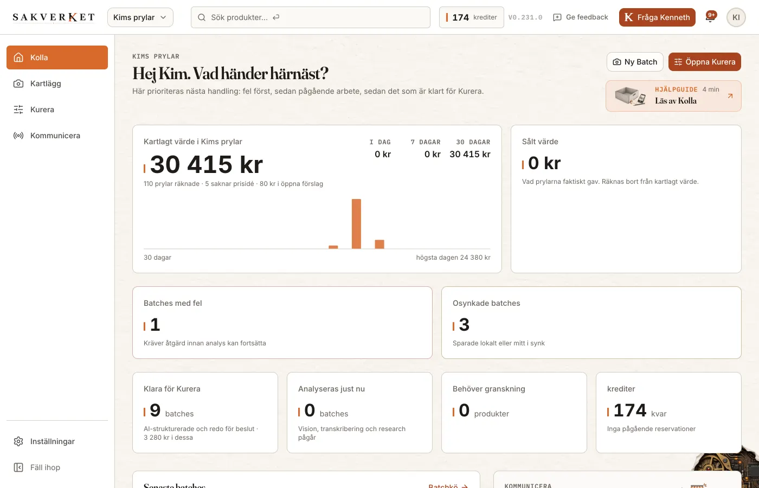Open the Analyseras just nu card
The image size is (759, 488).
coord(359,413)
